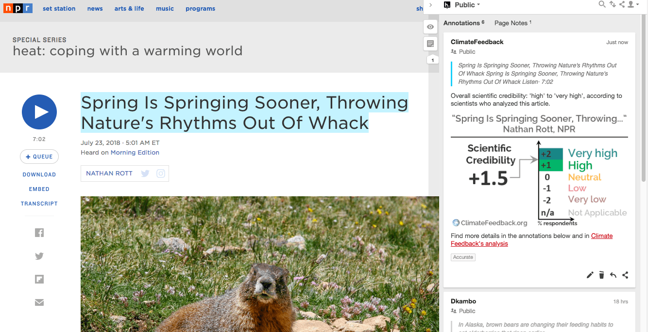Screen dimensions: 648x332
Task: Open the Public group dropdown
Action: click(x=467, y=5)
